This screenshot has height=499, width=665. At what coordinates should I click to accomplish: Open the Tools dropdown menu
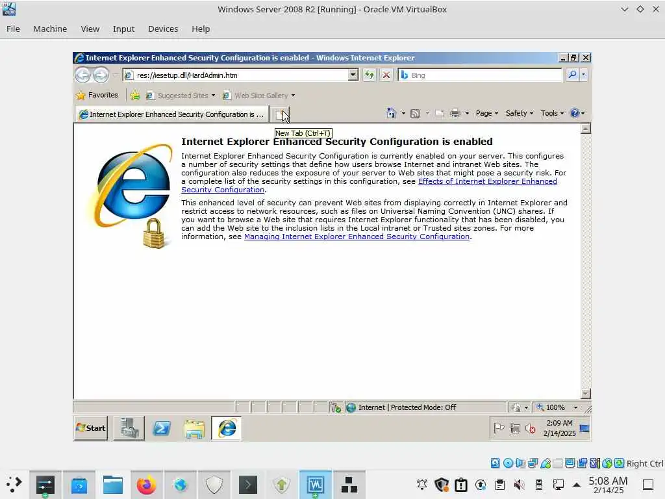(552, 113)
